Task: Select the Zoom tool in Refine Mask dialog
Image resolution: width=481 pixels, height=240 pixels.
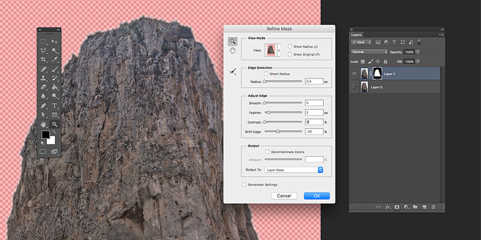Action: [232, 41]
